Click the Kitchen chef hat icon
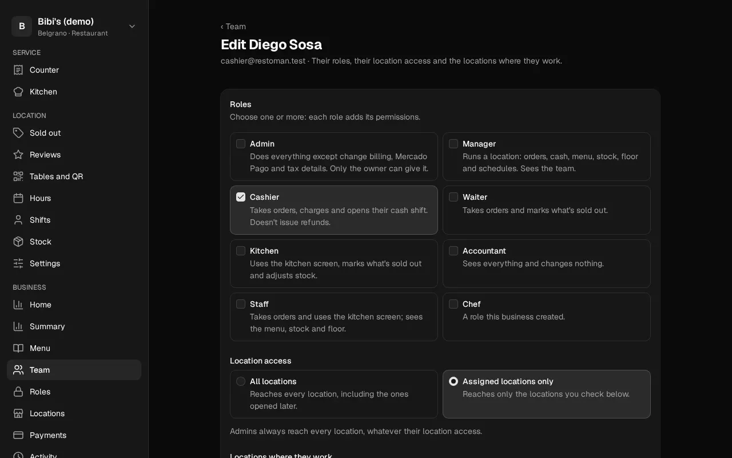The width and height of the screenshot is (732, 458). (x=18, y=92)
